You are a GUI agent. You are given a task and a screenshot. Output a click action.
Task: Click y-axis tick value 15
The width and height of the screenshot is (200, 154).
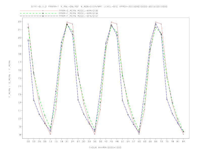coord(19,78)
